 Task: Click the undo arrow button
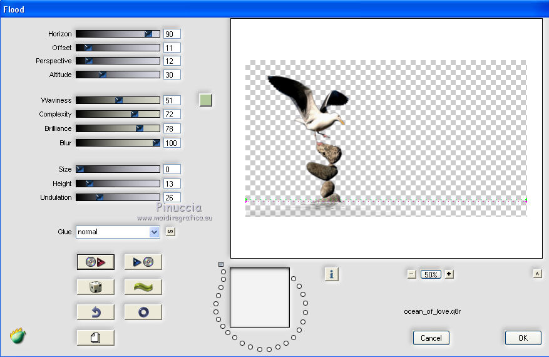pos(96,312)
